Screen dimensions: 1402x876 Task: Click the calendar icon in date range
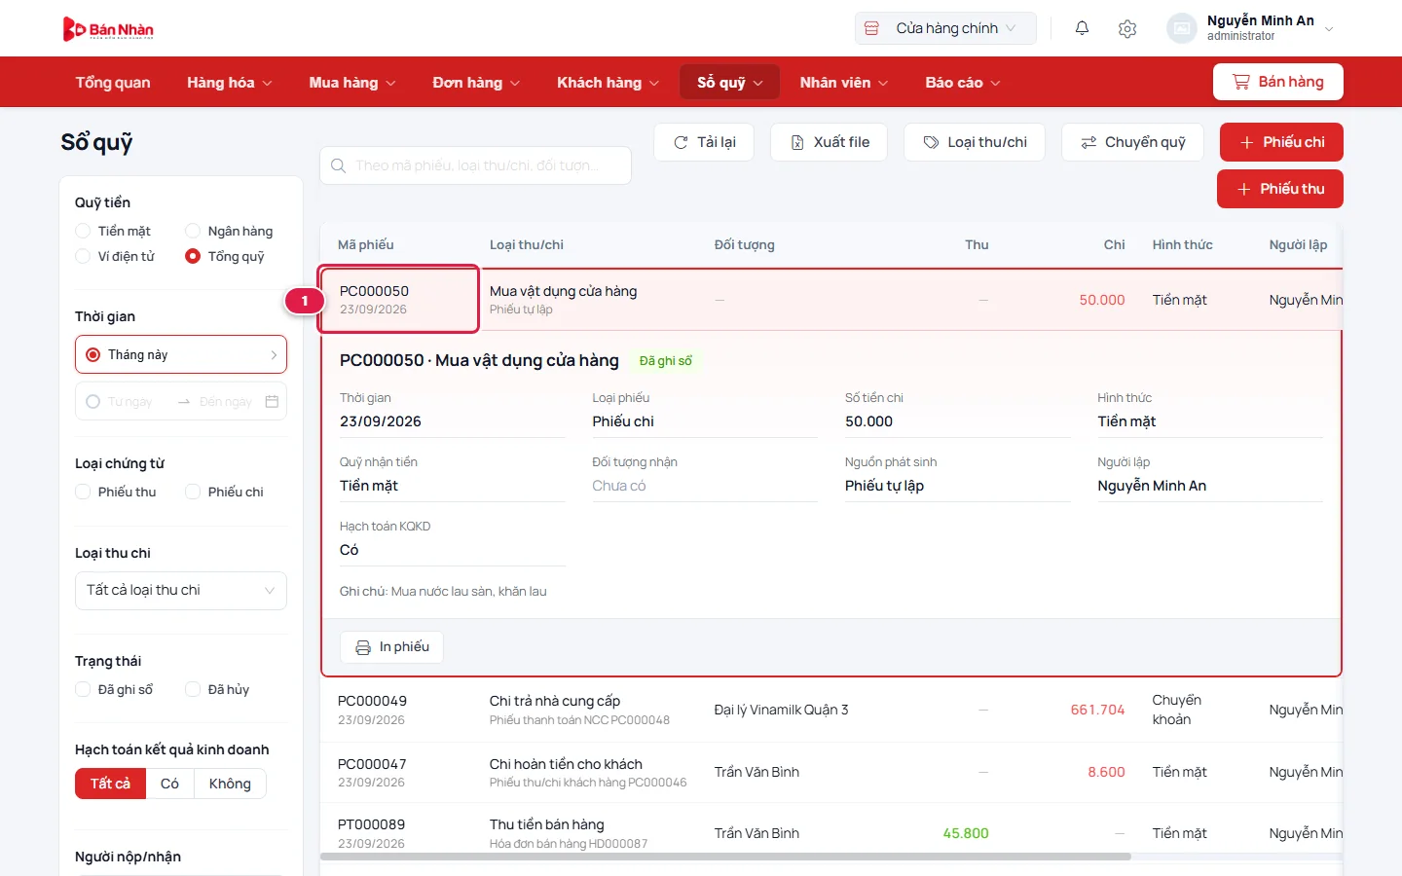point(272,401)
